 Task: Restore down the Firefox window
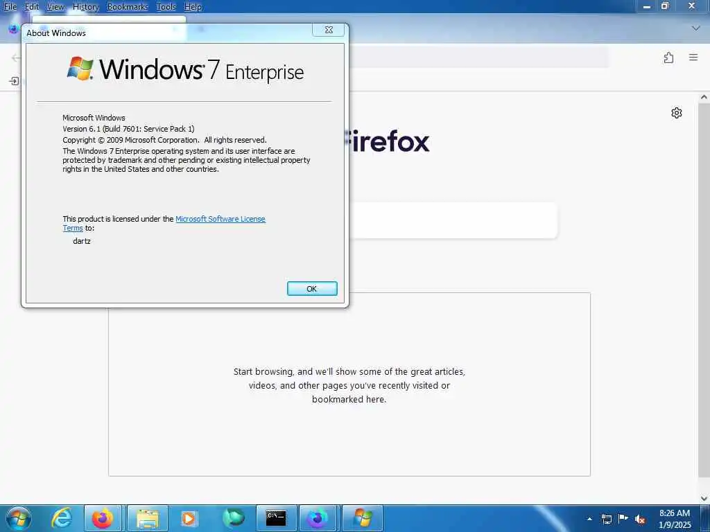point(665,6)
